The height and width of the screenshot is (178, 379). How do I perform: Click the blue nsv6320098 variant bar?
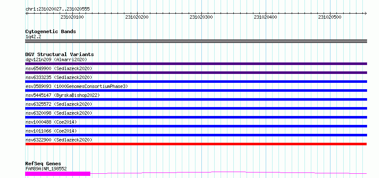[x=196, y=117]
